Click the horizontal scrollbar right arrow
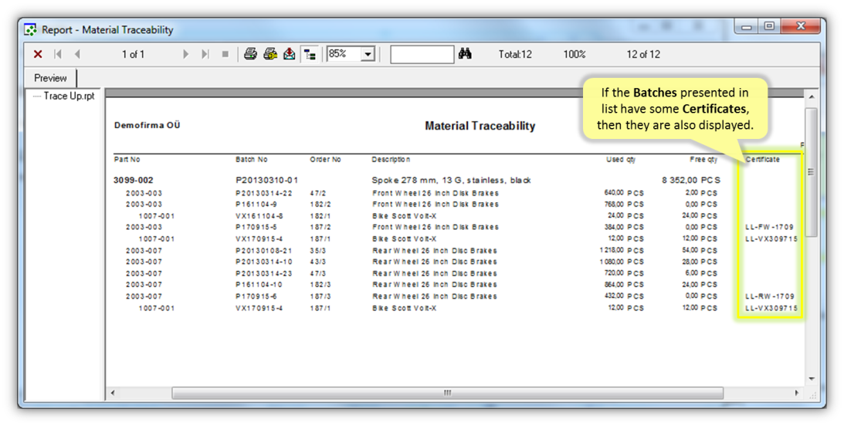Screen dimensions: 844x426 pyautogui.click(x=797, y=393)
